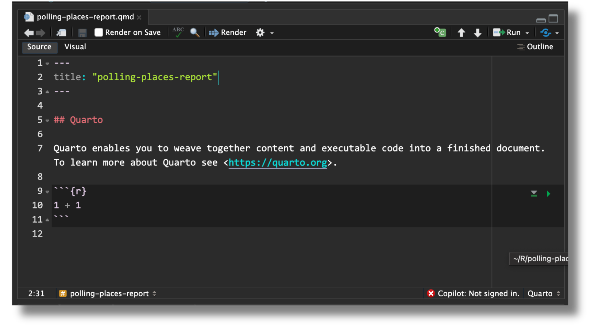Run spell check with ABC icon
Image resolution: width=599 pixels, height=327 pixels.
point(178,32)
